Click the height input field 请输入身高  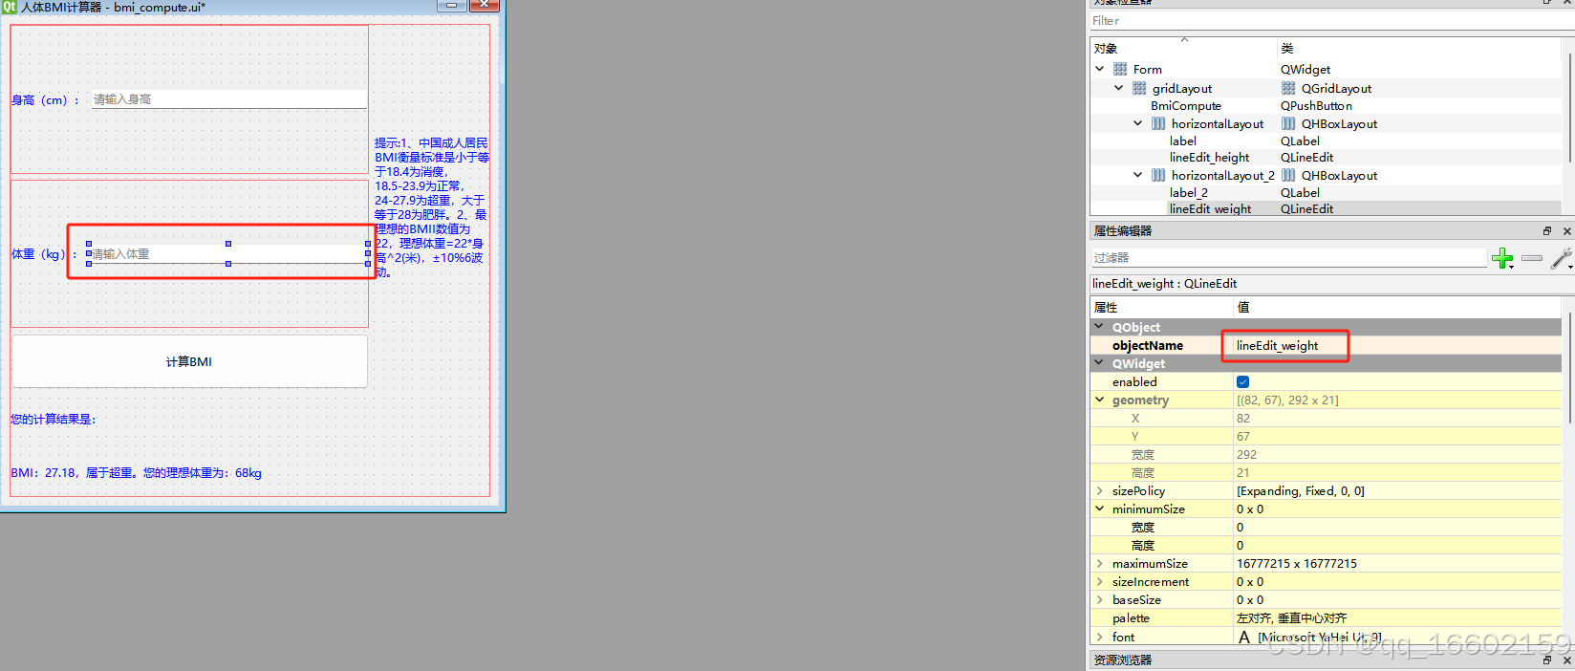tap(228, 99)
